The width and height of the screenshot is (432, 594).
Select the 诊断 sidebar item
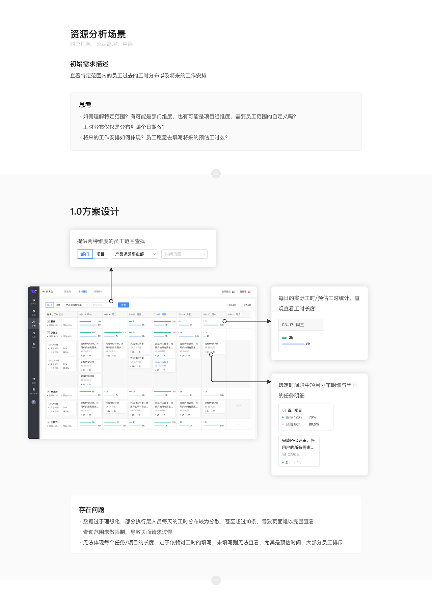click(x=34, y=324)
